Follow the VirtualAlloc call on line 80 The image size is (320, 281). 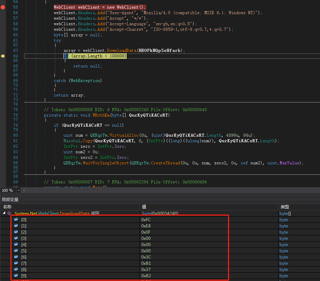(124, 135)
